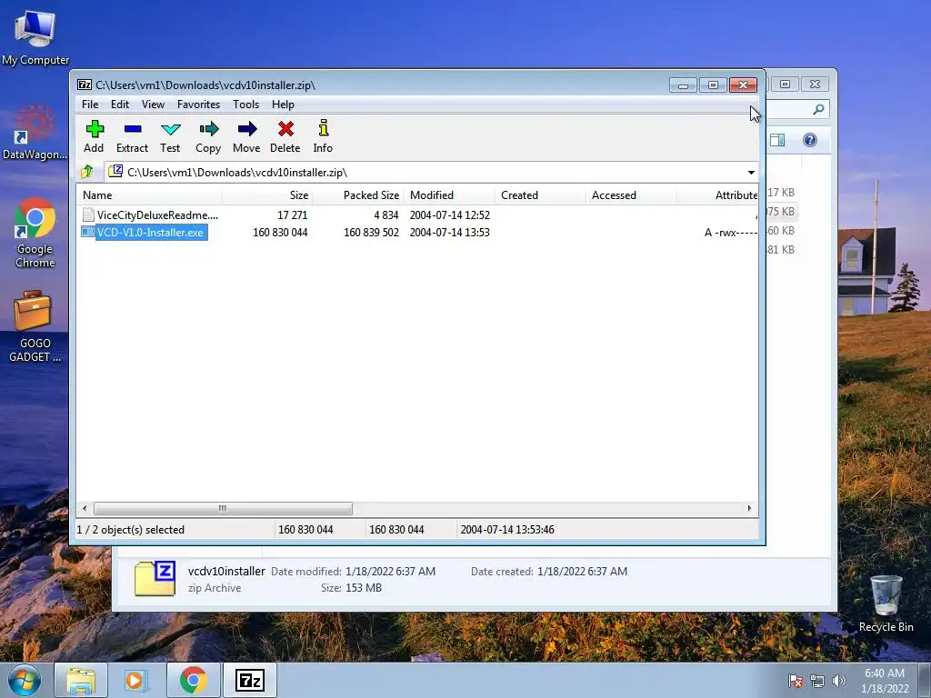Click packed size 160 839 502

[371, 233]
